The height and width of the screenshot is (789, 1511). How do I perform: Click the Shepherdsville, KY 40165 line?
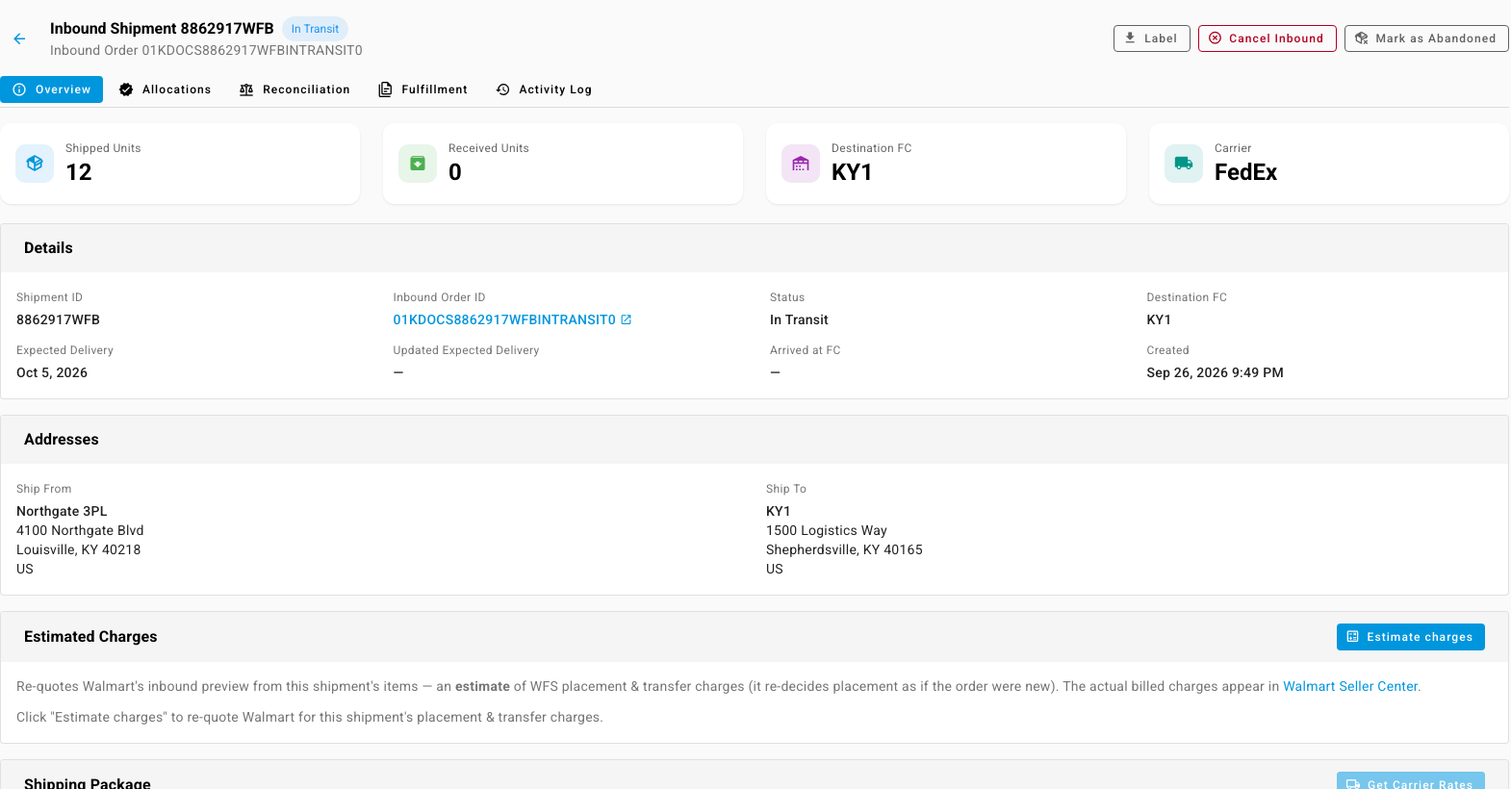click(x=844, y=549)
